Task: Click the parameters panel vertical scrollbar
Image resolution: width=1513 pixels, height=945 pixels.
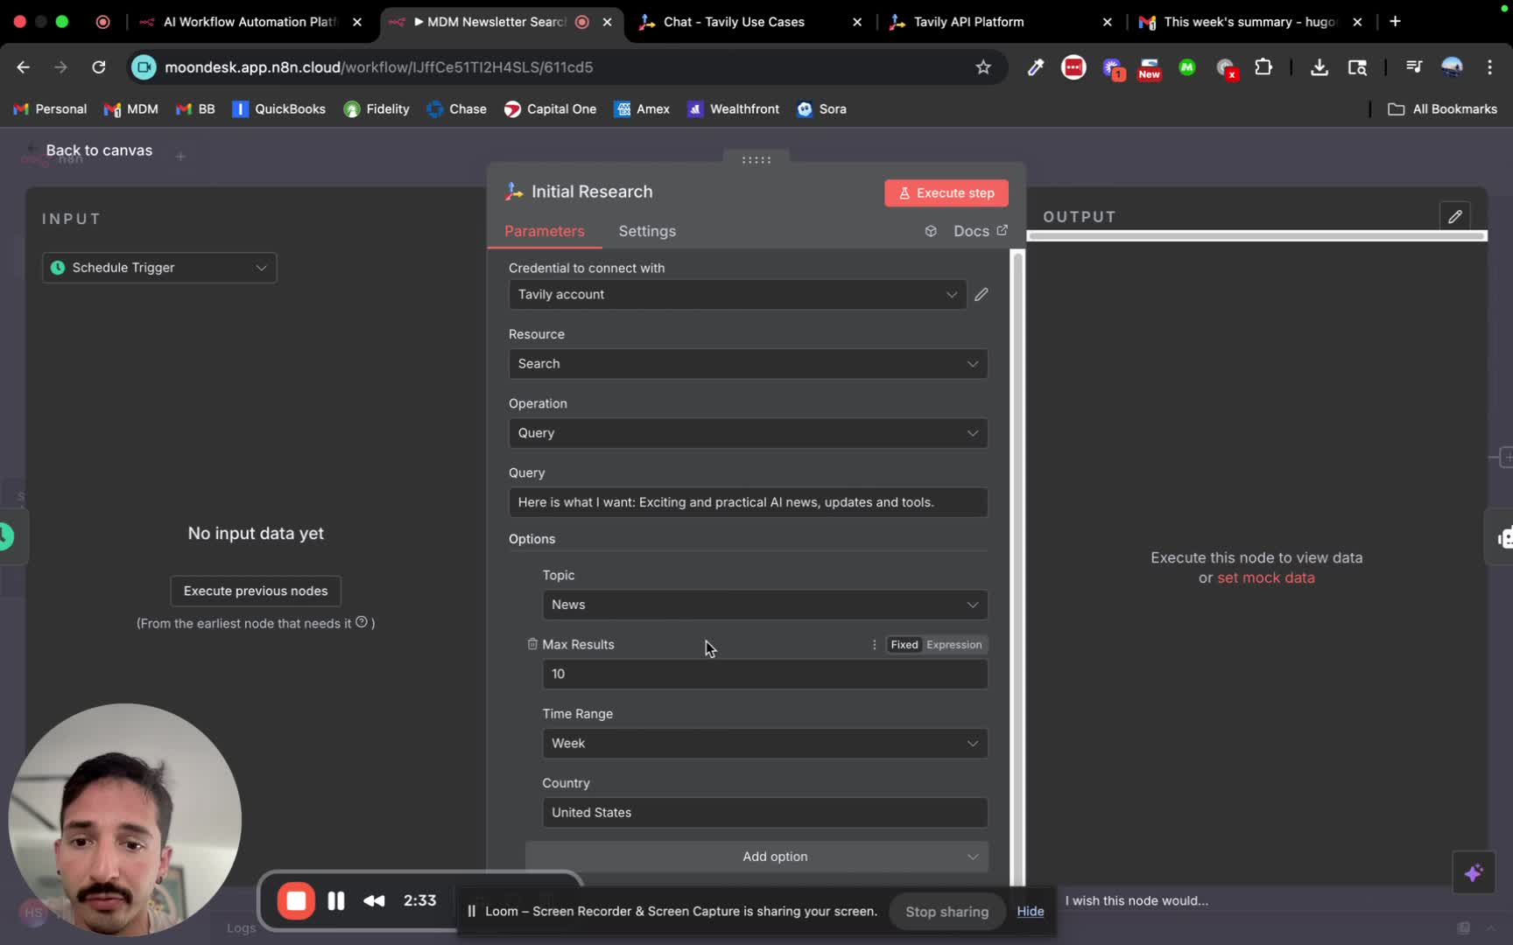Action: [x=1017, y=567]
